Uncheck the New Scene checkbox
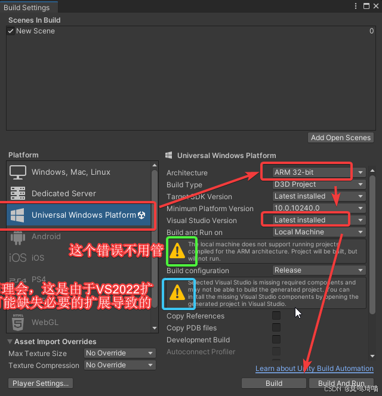The image size is (382, 396). pos(11,31)
